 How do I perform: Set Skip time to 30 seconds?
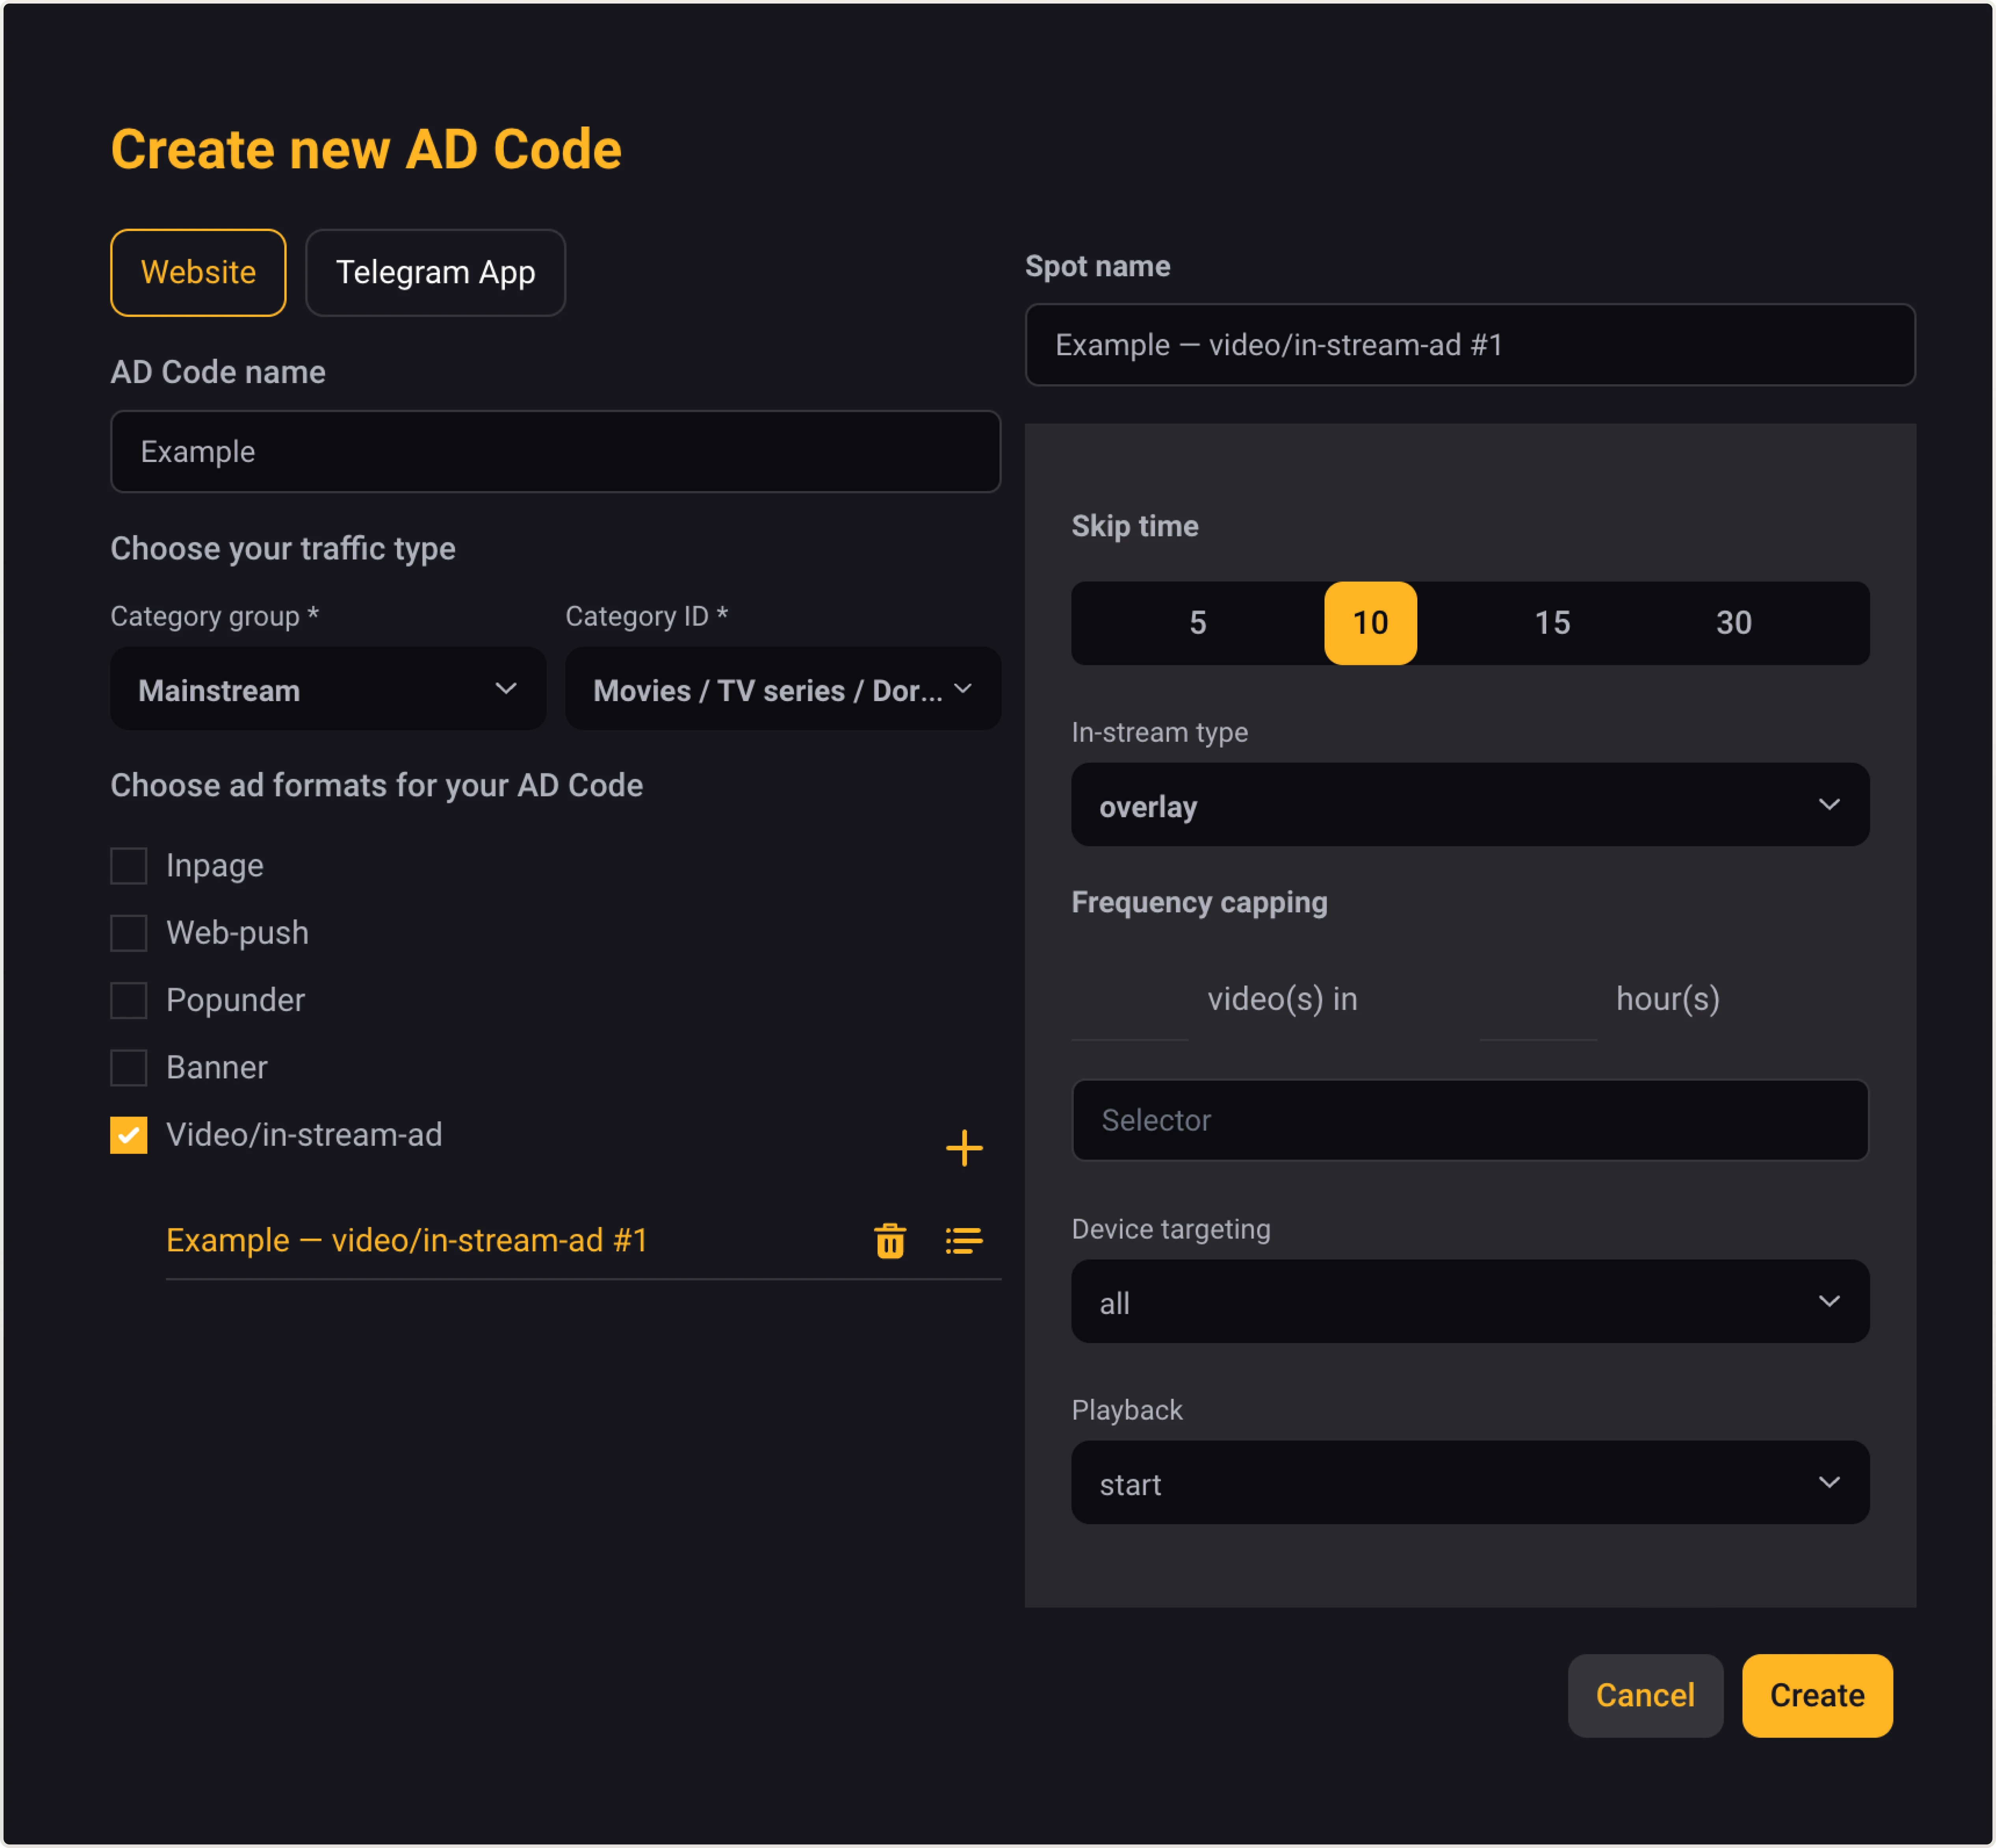point(1735,623)
